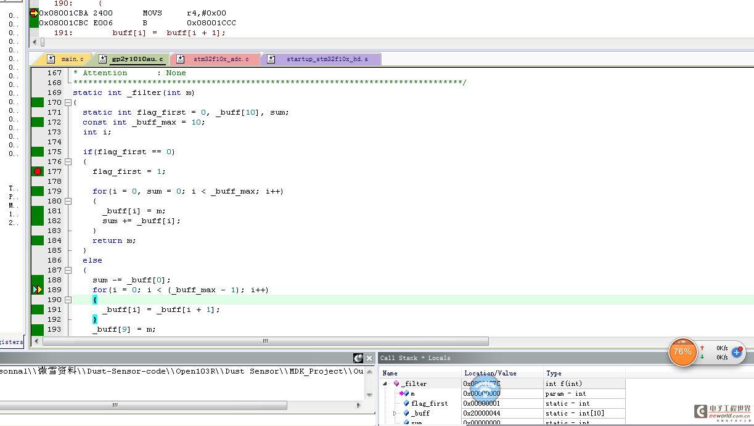This screenshot has width=754, height=426.
Task: Click the 'else' keyword on line 186
Action: [x=92, y=260]
